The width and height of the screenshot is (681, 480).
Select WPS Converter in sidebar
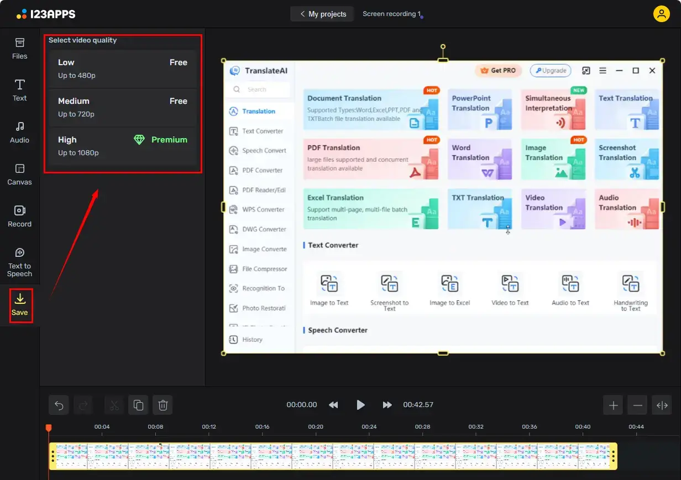[x=258, y=209]
